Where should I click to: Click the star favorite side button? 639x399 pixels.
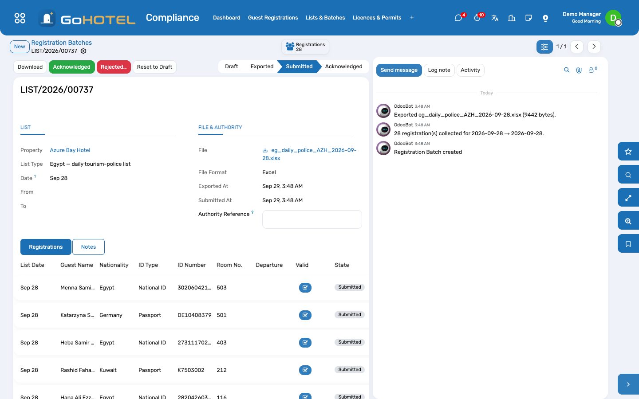point(628,152)
